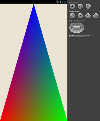The image size is (100, 121).
Task: Click the battery status icon
Action: [60, 2]
